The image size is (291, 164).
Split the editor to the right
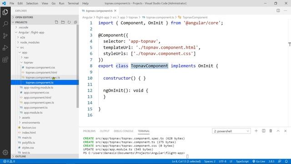(278, 10)
